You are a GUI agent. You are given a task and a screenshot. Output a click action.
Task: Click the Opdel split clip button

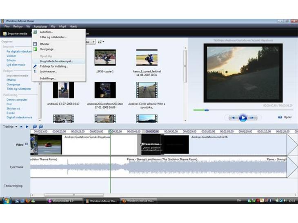point(285,117)
